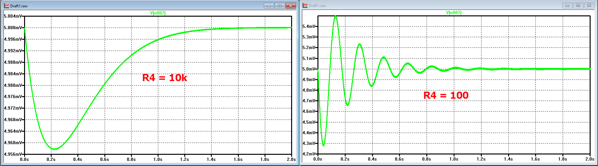Click the V(n007) trace label in the R4 = 100 plot
Image resolution: width=598 pixels, height=166 pixels.
[454, 13]
